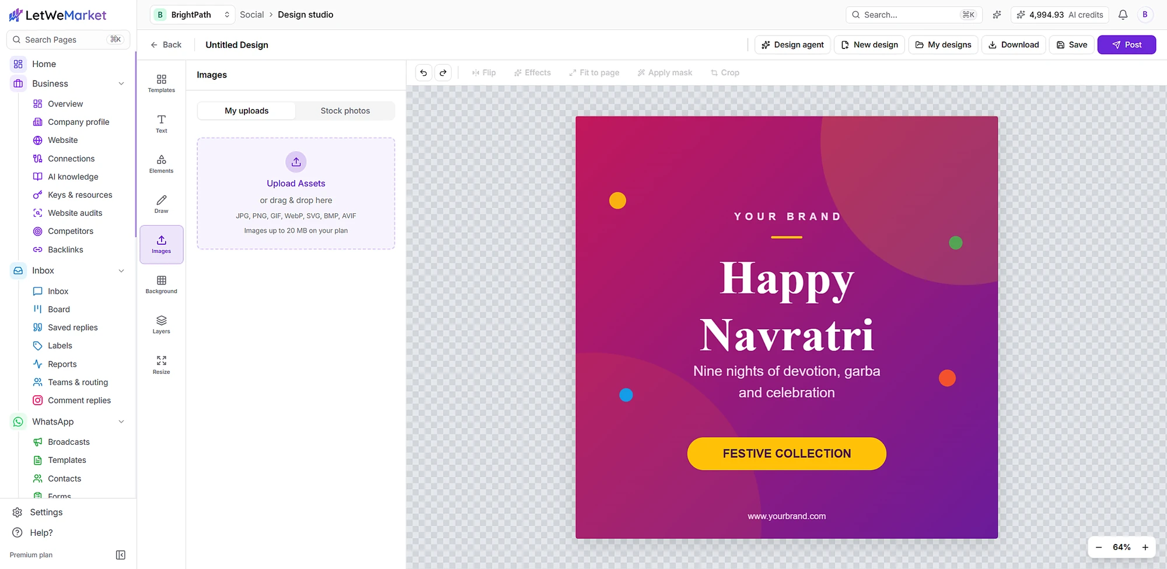Viewport: 1167px width, 569px height.
Task: Open the user avatar B menu
Action: tap(1145, 15)
